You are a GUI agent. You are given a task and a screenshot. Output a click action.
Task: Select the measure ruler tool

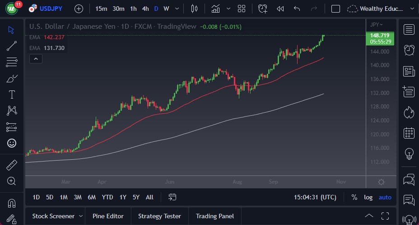pos(12,165)
